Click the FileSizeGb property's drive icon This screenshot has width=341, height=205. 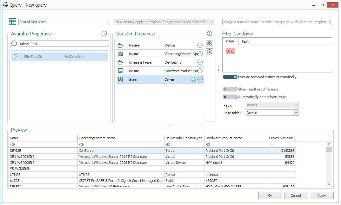click(x=16, y=57)
